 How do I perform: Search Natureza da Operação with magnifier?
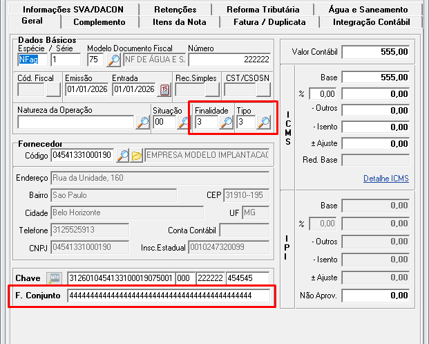pyautogui.click(x=143, y=123)
